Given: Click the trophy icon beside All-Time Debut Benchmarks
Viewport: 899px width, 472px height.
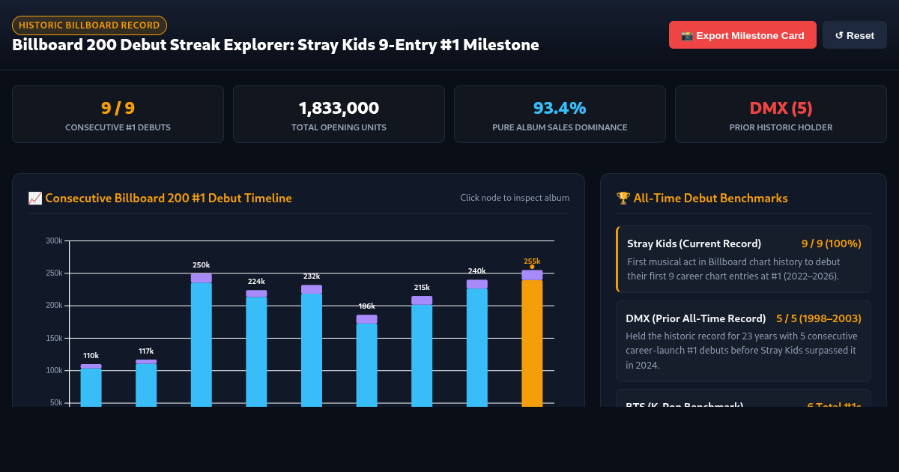Looking at the screenshot, I should 623,198.
